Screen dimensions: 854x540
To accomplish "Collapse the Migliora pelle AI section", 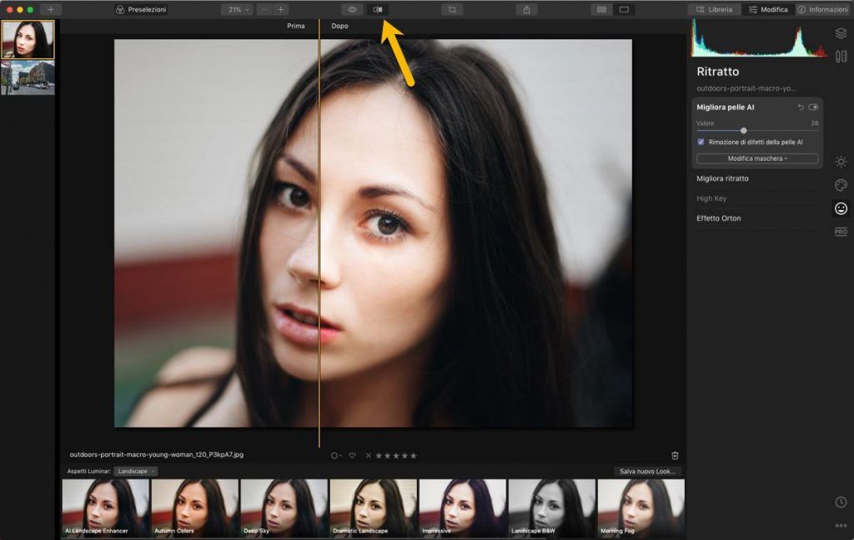I will [726, 107].
